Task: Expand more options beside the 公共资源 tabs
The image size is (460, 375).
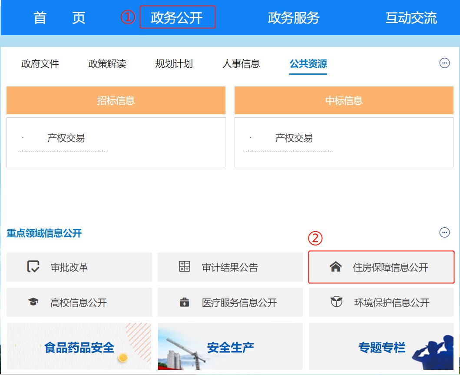Action: coord(444,63)
